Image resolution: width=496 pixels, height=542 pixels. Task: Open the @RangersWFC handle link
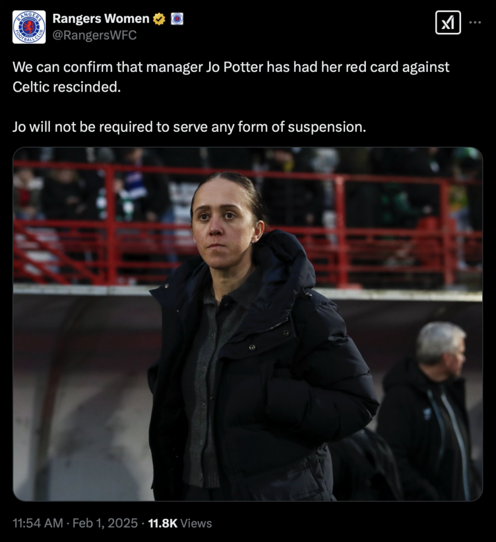tap(94, 35)
